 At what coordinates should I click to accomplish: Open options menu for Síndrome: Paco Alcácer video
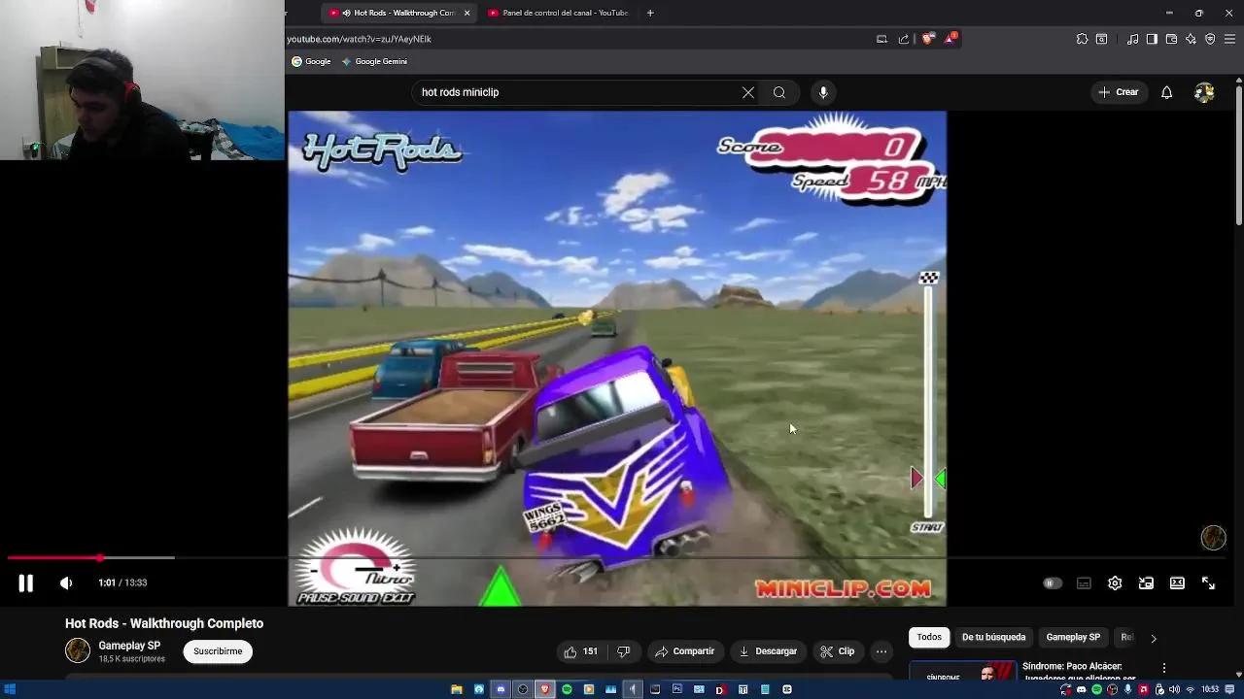[1163, 668]
